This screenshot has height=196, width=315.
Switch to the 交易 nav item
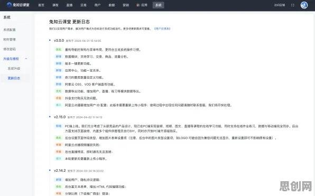(x=84, y=5)
